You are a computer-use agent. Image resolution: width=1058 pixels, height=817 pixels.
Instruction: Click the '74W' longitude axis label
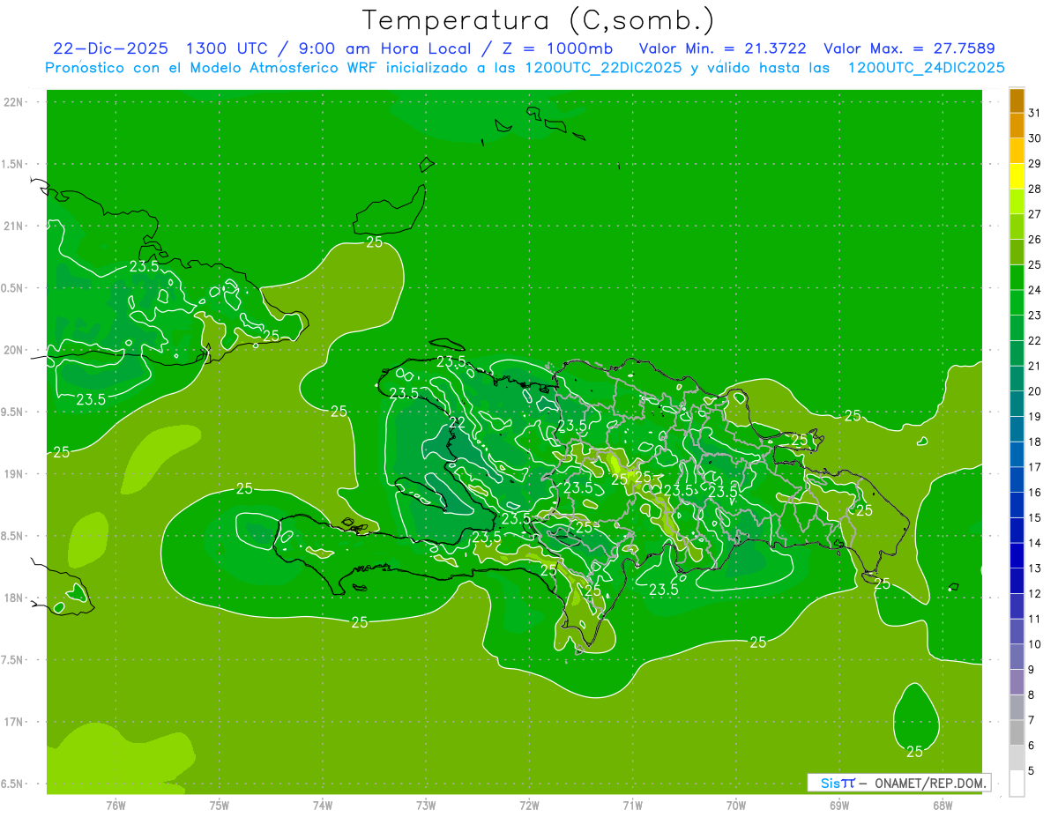[323, 806]
